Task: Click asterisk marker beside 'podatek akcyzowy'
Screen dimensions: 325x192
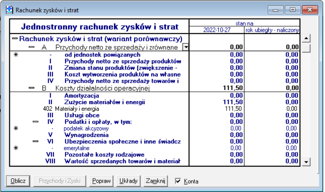Action: (15, 128)
